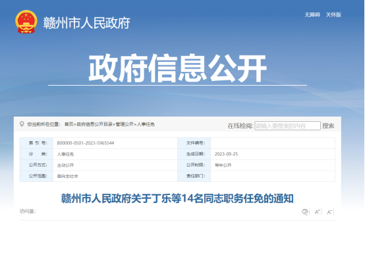Click the article title about 丁乐等14名同志

[177, 198]
